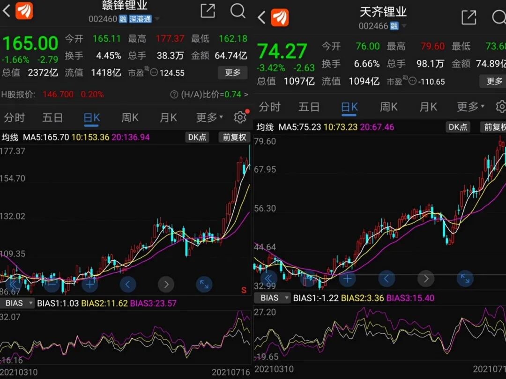The height and width of the screenshot is (379, 506).
Task: Tap the 天齐锂业 stock title
Action: [x=383, y=12]
